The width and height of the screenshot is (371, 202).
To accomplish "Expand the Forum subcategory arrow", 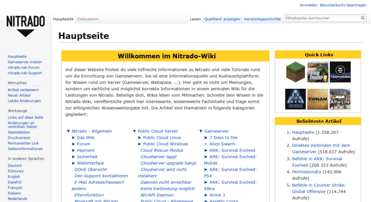I will (74, 144).
